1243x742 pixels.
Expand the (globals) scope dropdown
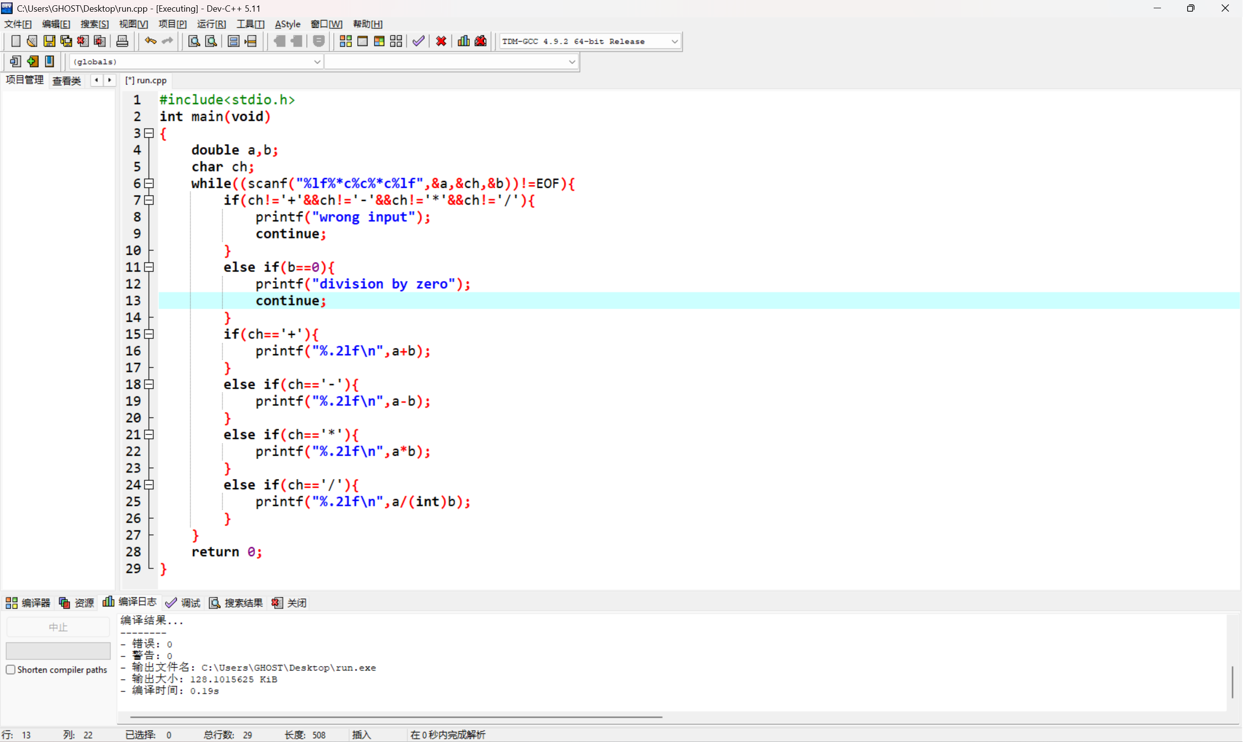[316, 62]
